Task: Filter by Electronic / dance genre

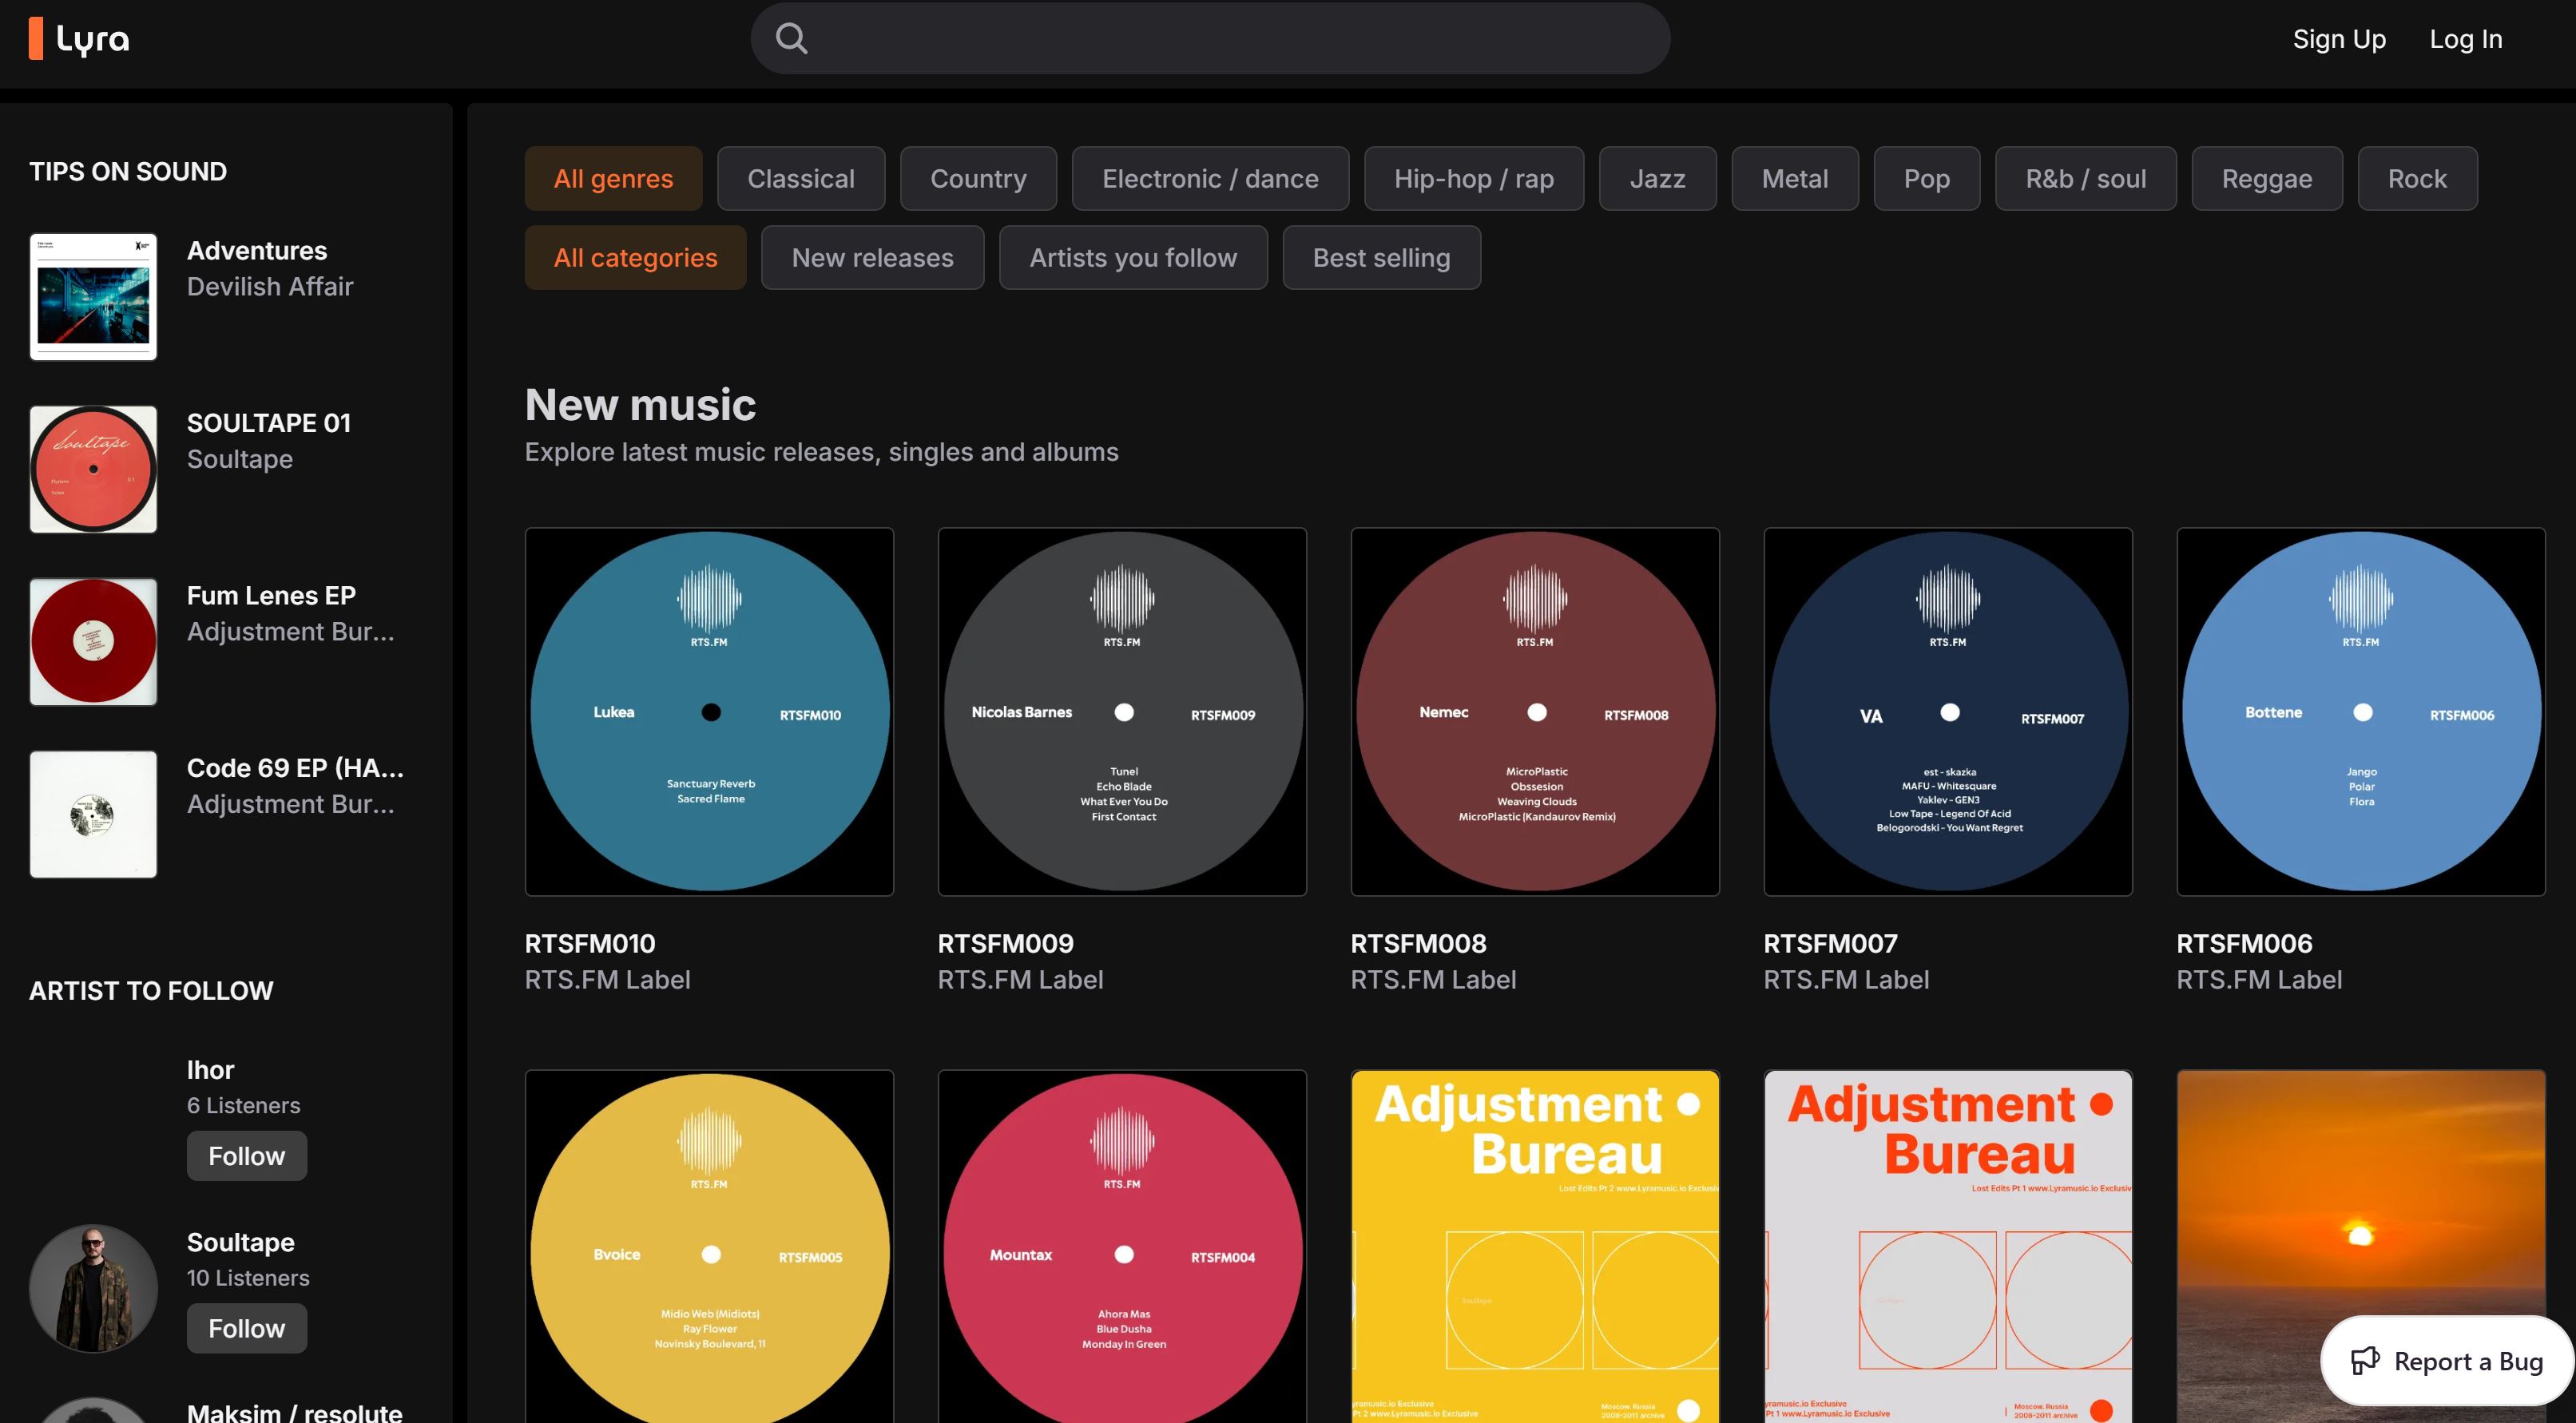Action: 1210,179
